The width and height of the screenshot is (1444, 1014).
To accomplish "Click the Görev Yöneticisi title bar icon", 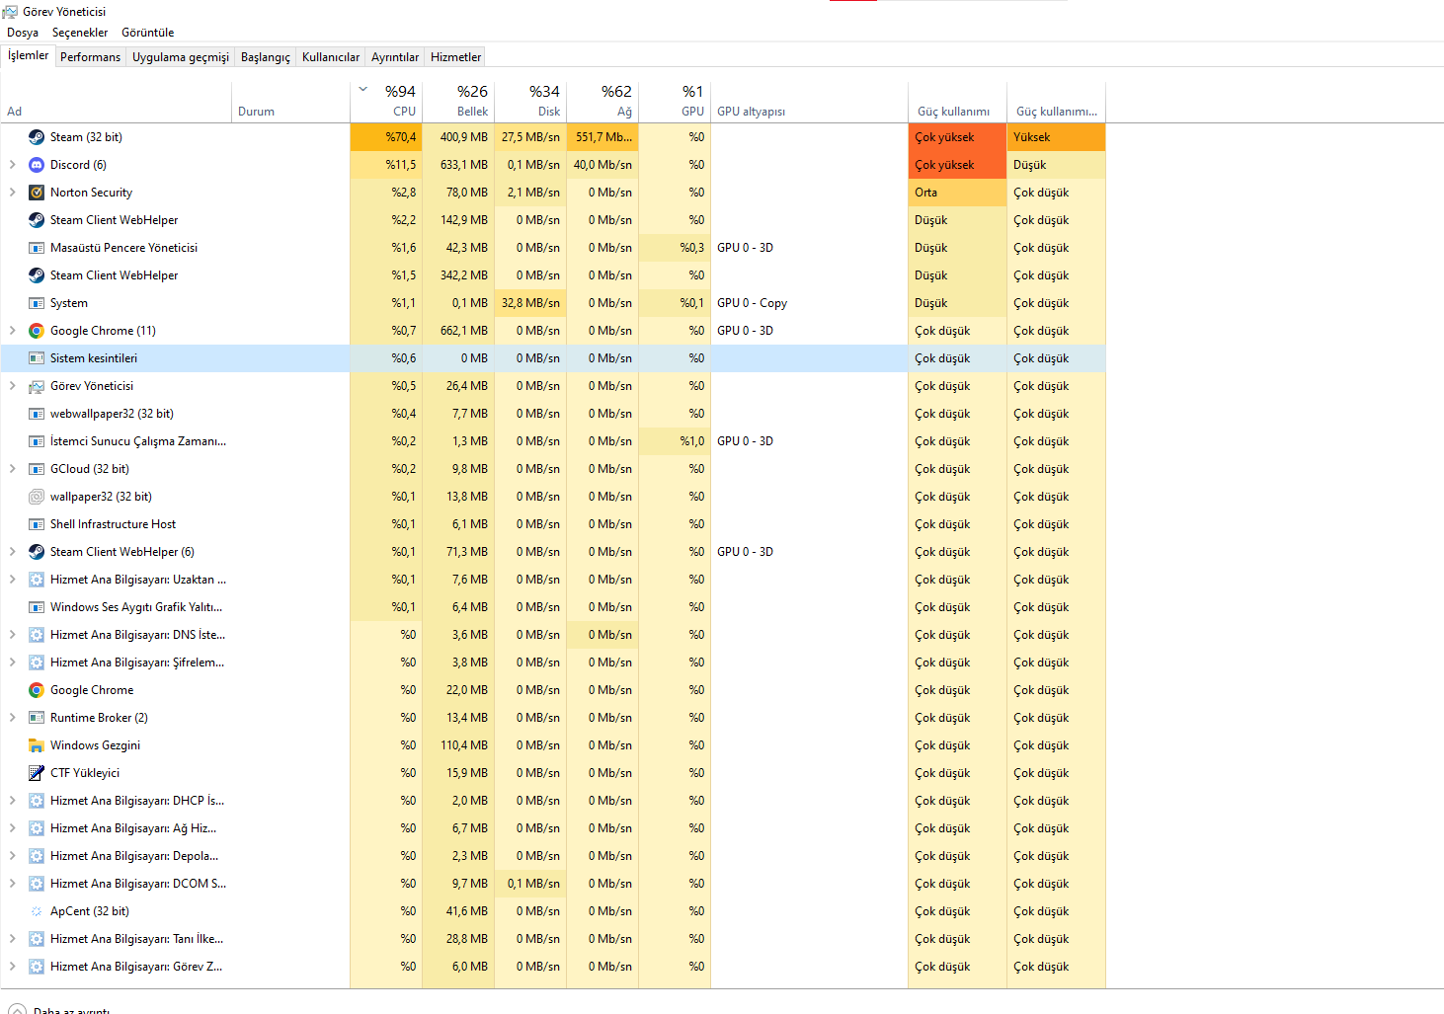I will pos(10,12).
